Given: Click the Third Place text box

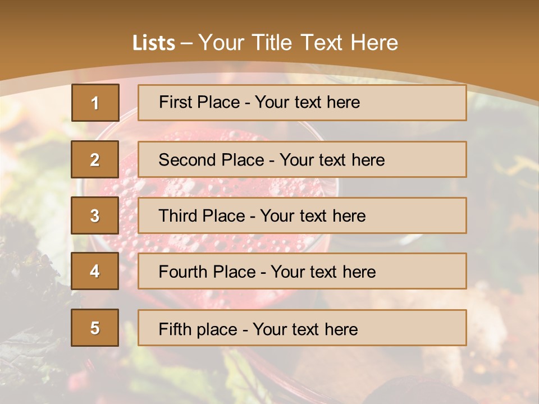Looking at the screenshot, I should coord(302,215).
